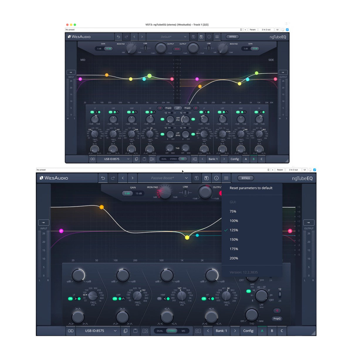This screenshot has height=352, width=352.
Task: Click copy settings icon in lower window footer
Action: coord(126,331)
